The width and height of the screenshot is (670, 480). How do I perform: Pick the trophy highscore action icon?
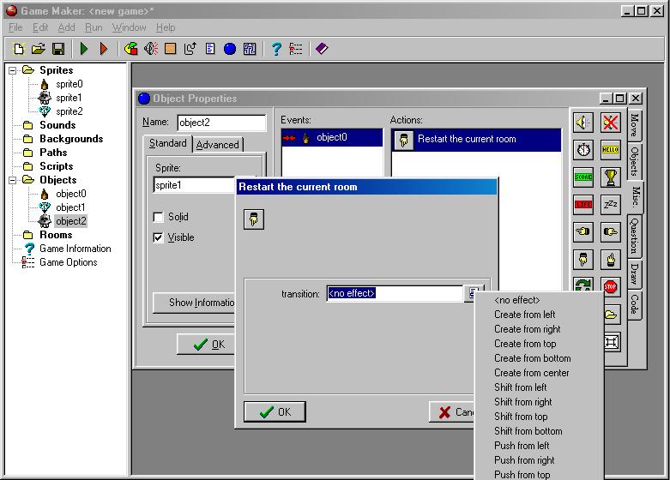(610, 177)
